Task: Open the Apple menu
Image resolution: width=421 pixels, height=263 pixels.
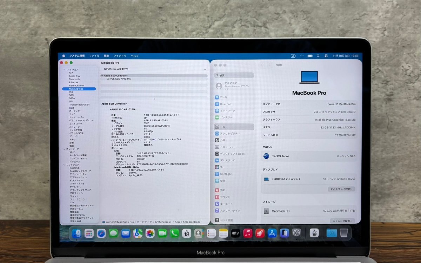Action: pos(64,56)
